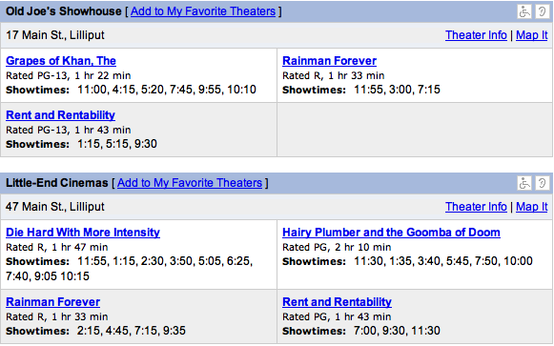The image size is (554, 346).
Task: Click the Little-End Cinemas theater name
Action: [57, 183]
